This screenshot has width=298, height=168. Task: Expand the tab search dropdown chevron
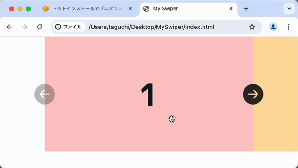tap(289, 8)
